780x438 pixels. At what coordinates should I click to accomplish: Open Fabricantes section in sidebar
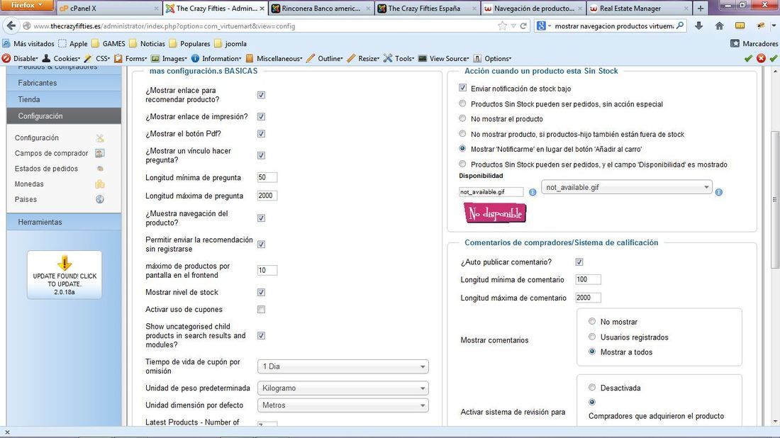pyautogui.click(x=64, y=83)
